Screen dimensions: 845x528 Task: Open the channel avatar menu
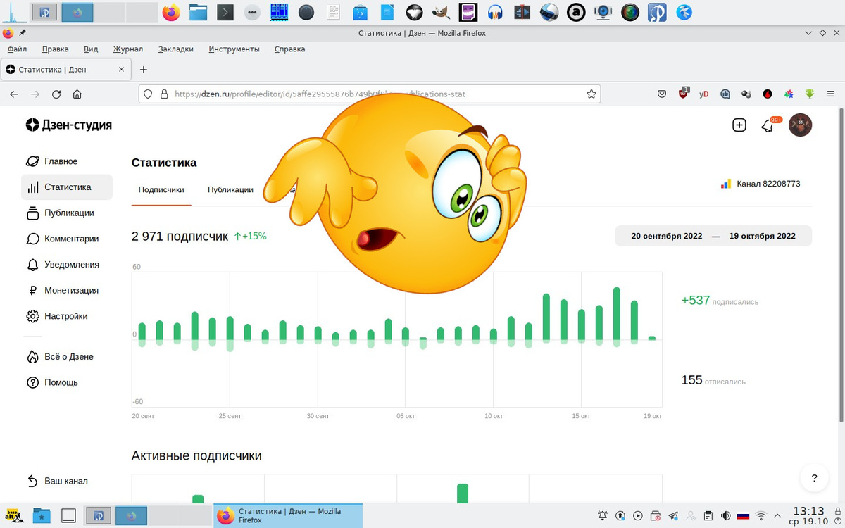point(800,125)
